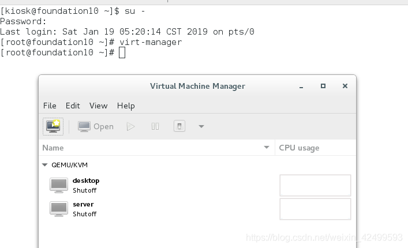Open the File menu

(50, 106)
